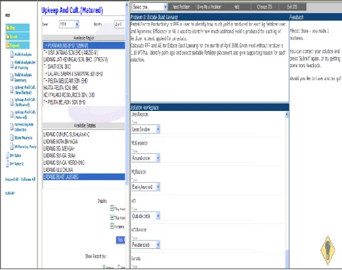Open the dropdown showing Around circle
This screenshot has width=342, height=270.
coord(146,158)
